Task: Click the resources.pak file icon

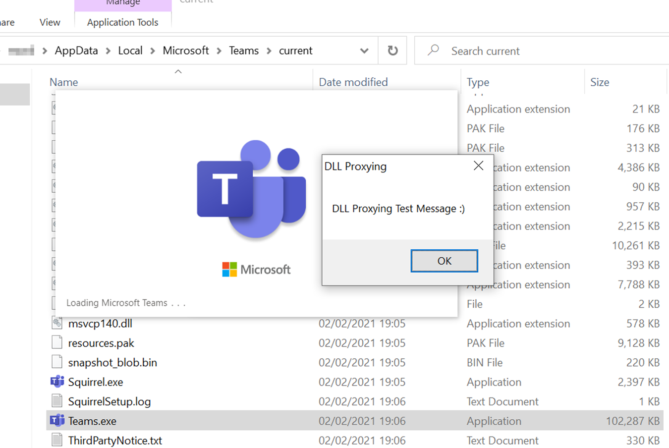Action: (x=57, y=342)
